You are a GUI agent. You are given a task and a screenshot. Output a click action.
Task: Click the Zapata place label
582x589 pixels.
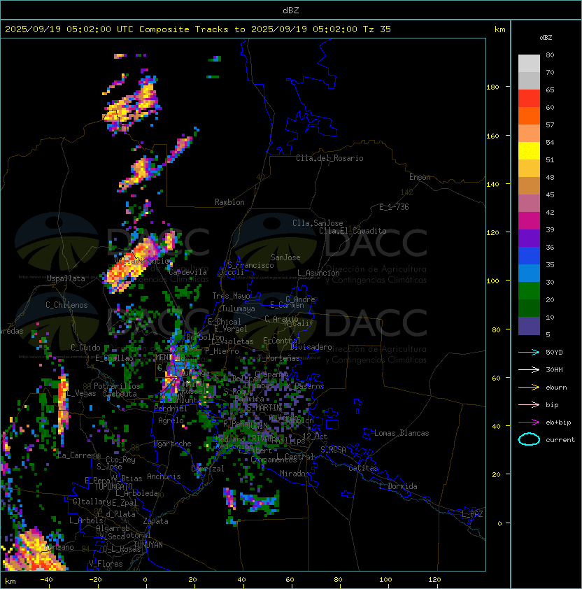tap(155, 521)
